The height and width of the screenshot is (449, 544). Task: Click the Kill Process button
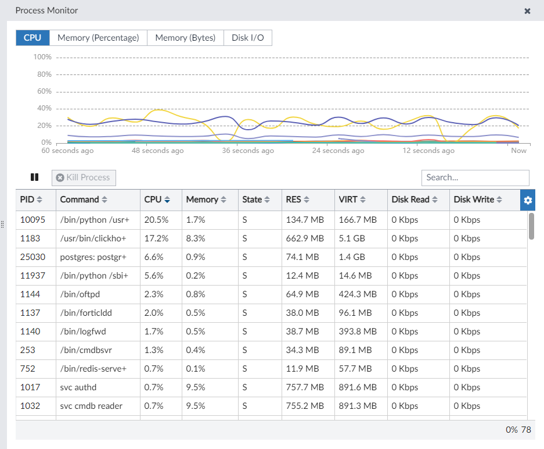pos(84,177)
